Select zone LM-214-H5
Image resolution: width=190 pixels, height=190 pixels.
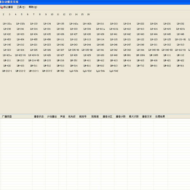tap(34, 60)
